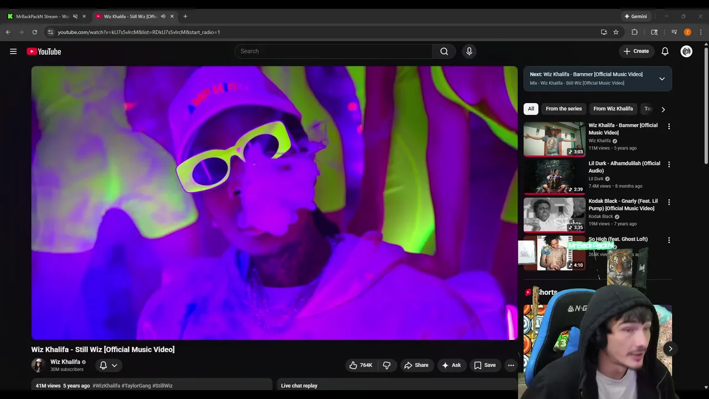Viewport: 709px width, 399px height.
Task: Open more actions ellipsis under video
Action: point(511,365)
